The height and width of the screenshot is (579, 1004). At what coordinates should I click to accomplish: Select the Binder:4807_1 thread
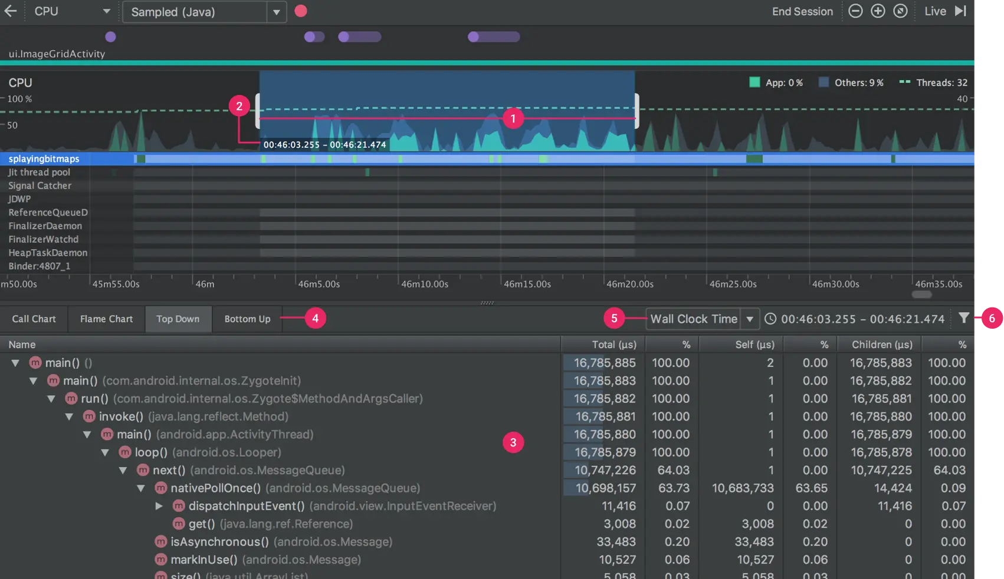pos(487,266)
